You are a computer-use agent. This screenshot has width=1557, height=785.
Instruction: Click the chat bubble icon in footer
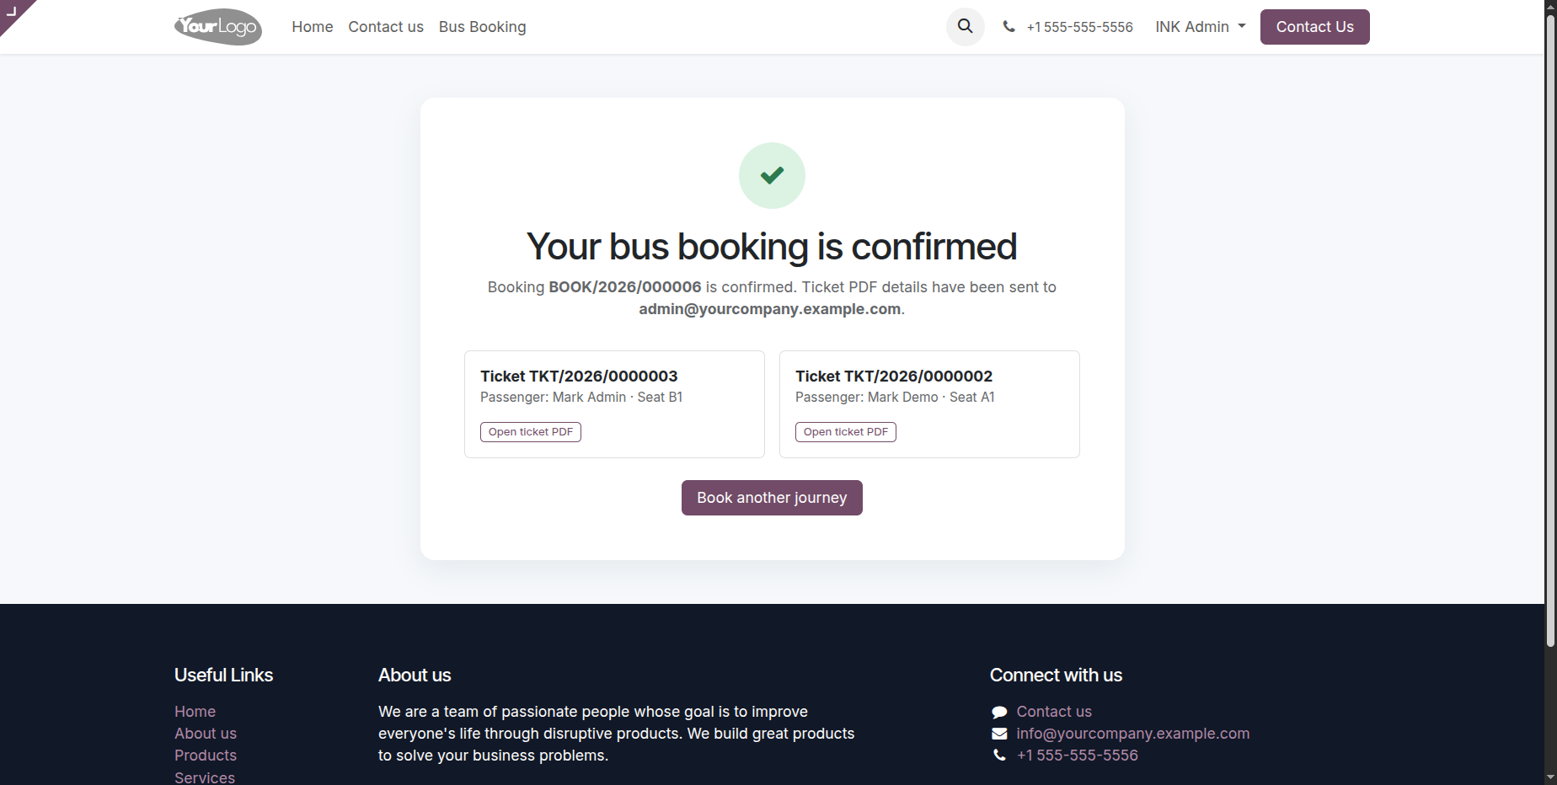click(999, 713)
